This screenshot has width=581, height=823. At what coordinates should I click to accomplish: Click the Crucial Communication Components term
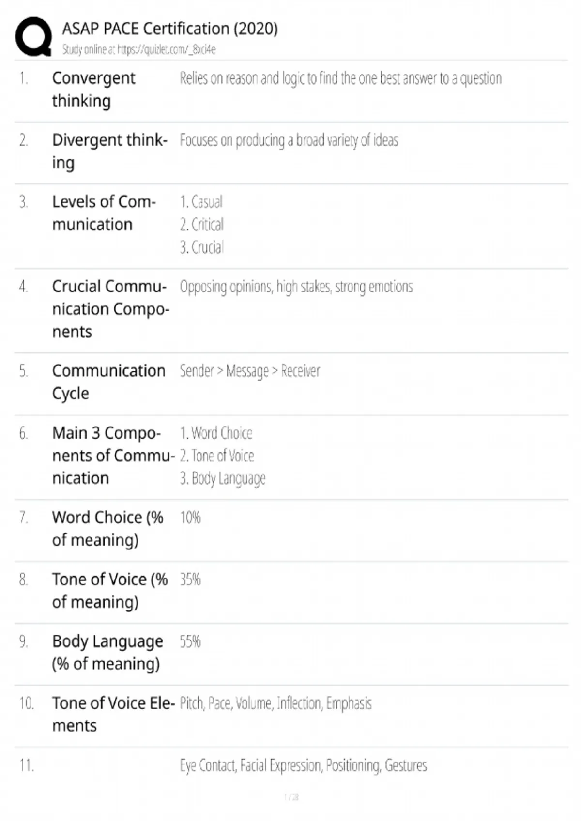point(110,309)
